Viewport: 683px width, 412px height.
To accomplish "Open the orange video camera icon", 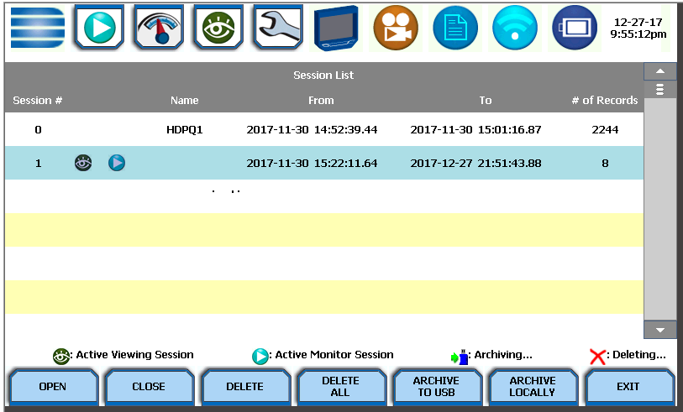I will tap(396, 29).
